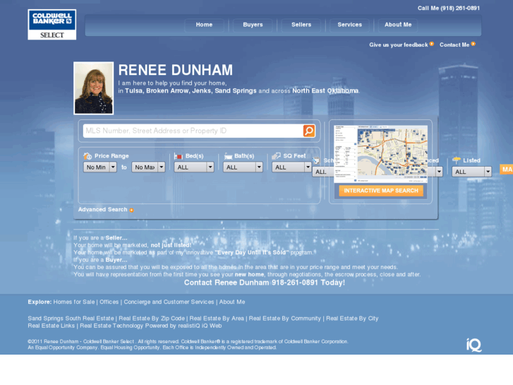Expand the Bed(s) ALL dropdown

pos(194,167)
